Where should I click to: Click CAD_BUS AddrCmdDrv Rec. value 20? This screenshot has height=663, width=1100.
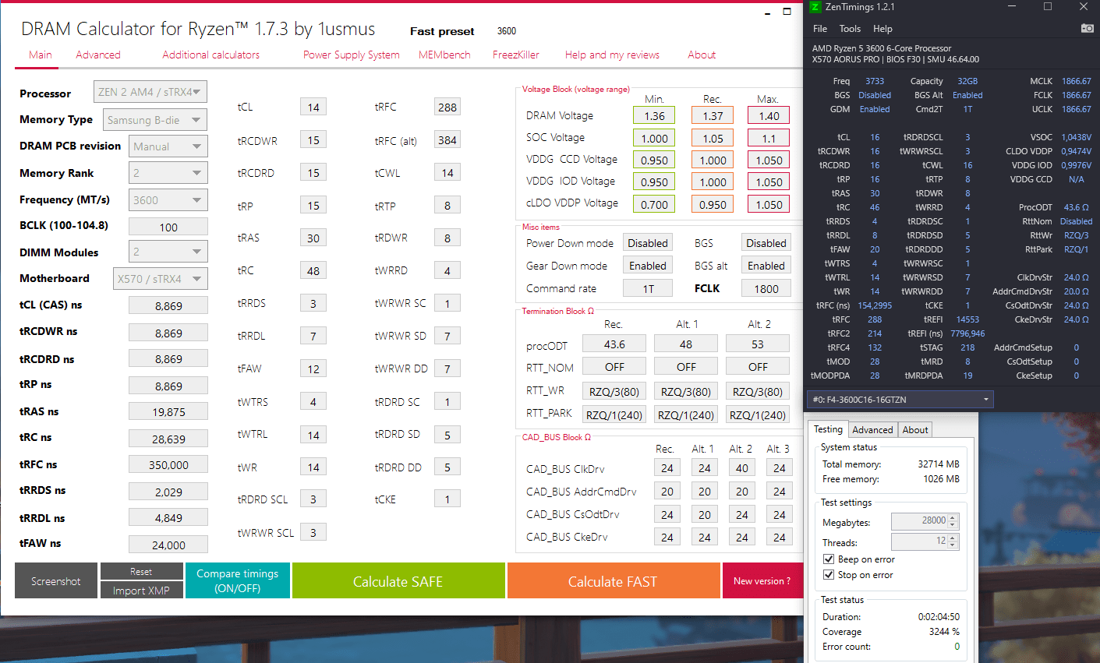tap(667, 491)
